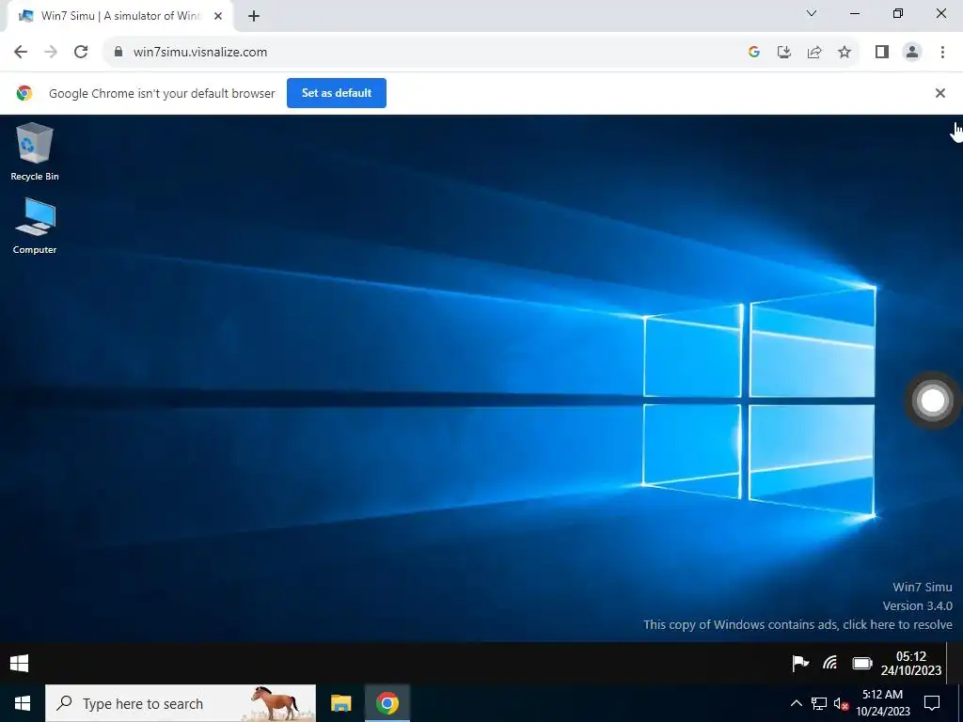Reload the Win7 Simu page
Screen dimensions: 963x722
[81, 52]
